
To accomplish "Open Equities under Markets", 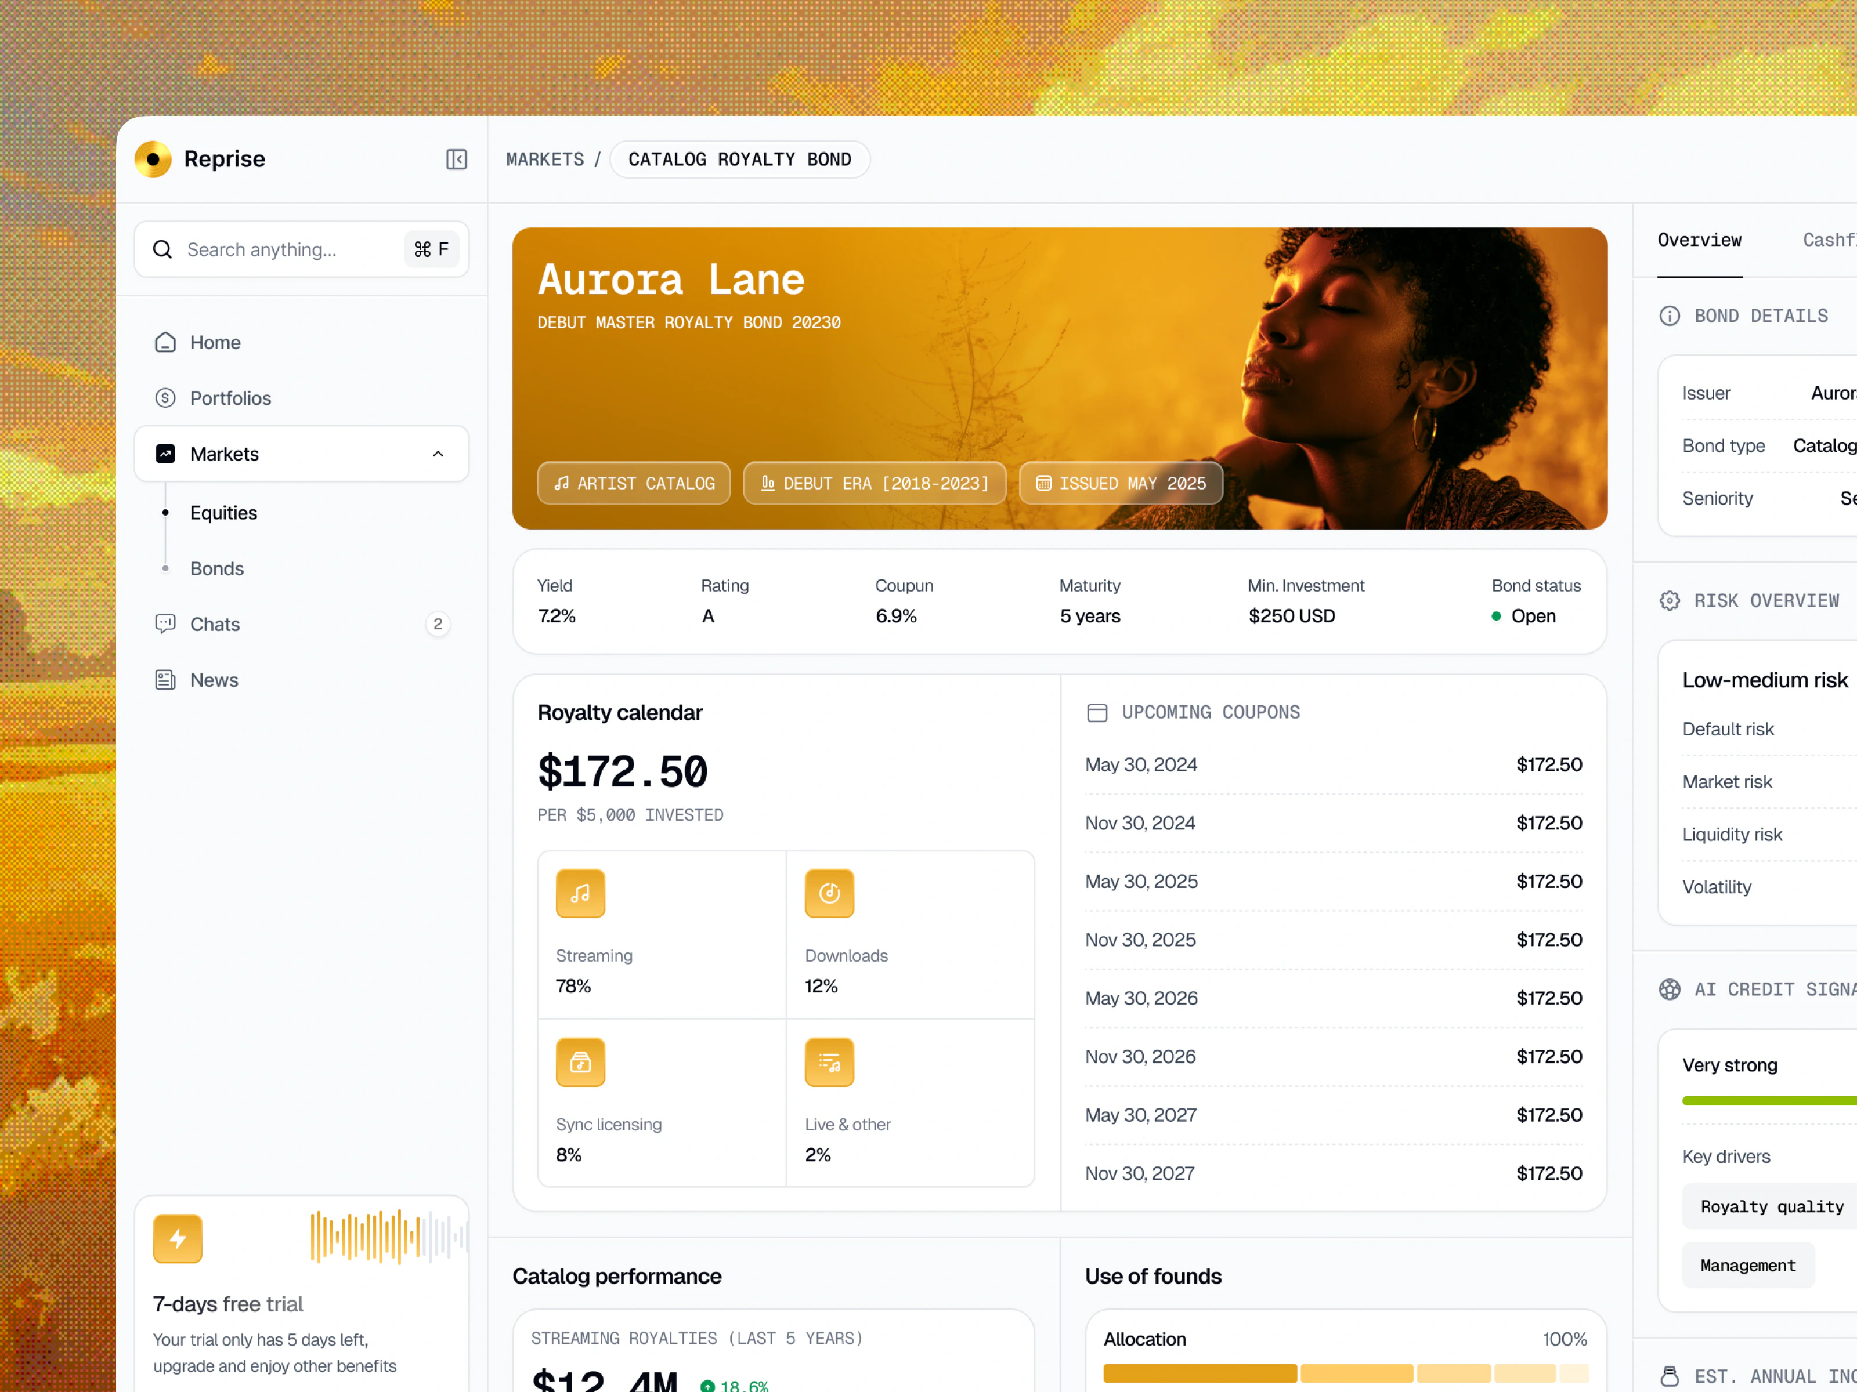I will tap(223, 513).
